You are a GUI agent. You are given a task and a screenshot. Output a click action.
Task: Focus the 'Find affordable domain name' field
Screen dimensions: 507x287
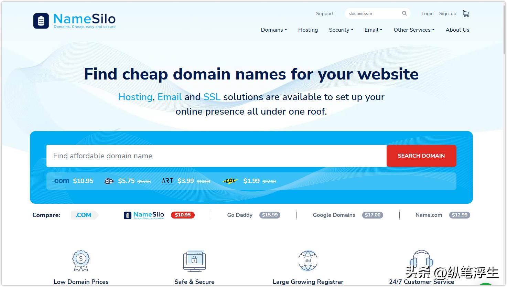pyautogui.click(x=216, y=156)
